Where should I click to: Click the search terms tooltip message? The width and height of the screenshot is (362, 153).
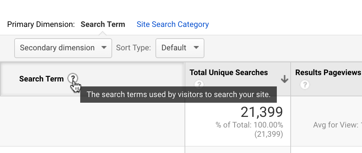pos(179,95)
